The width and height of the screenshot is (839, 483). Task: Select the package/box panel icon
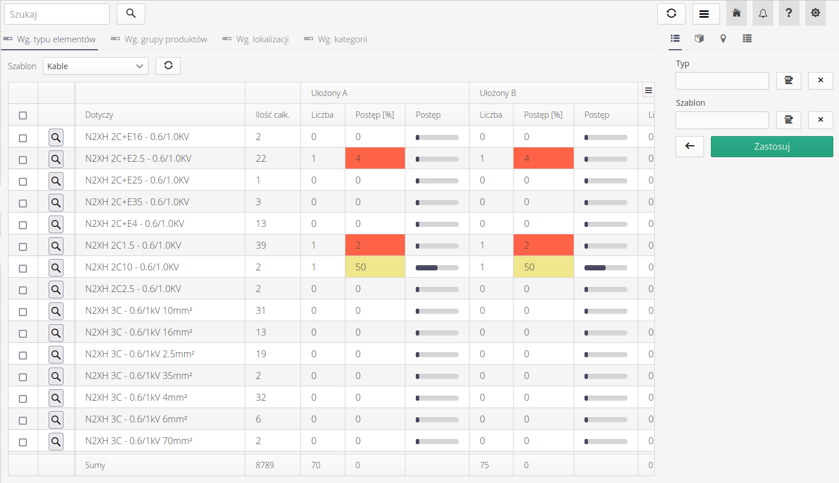(x=699, y=38)
